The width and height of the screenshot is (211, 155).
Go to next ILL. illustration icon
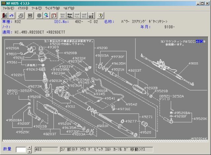pos(77,15)
